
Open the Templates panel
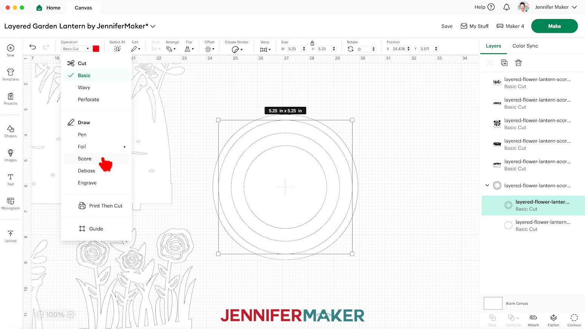click(x=11, y=74)
